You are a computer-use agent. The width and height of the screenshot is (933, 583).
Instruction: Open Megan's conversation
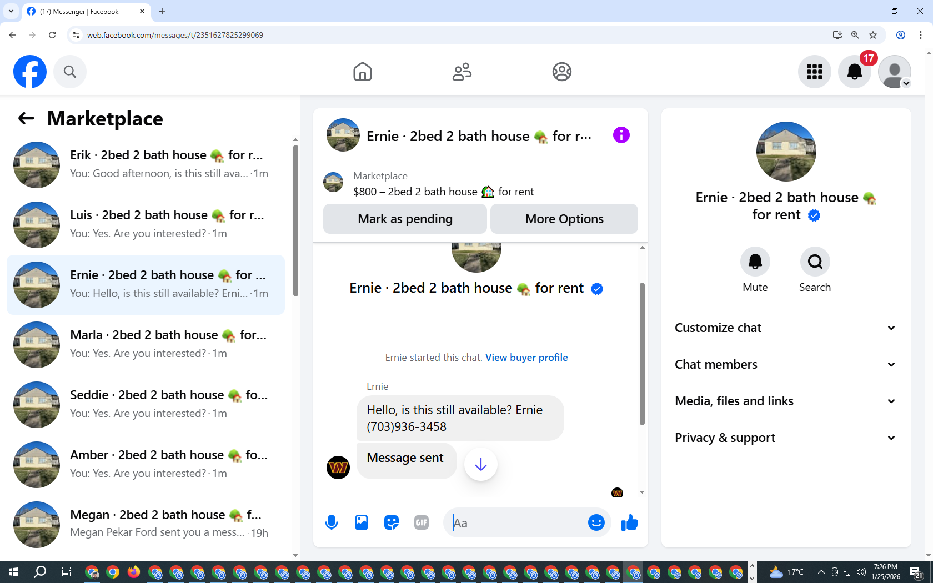[146, 525]
